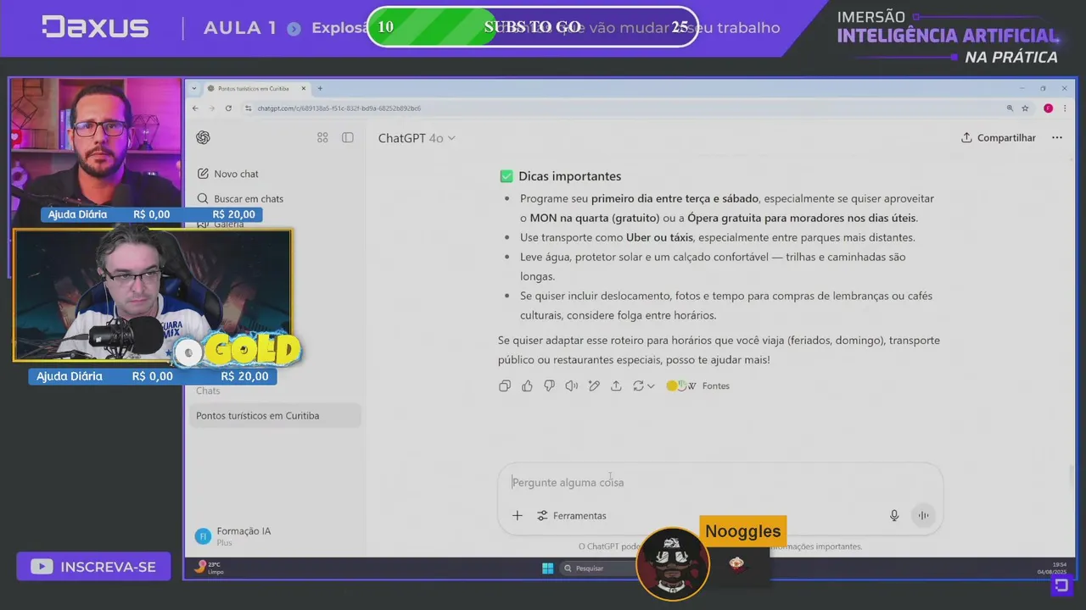
Task: Open the browser tab search chevron
Action: (x=194, y=88)
